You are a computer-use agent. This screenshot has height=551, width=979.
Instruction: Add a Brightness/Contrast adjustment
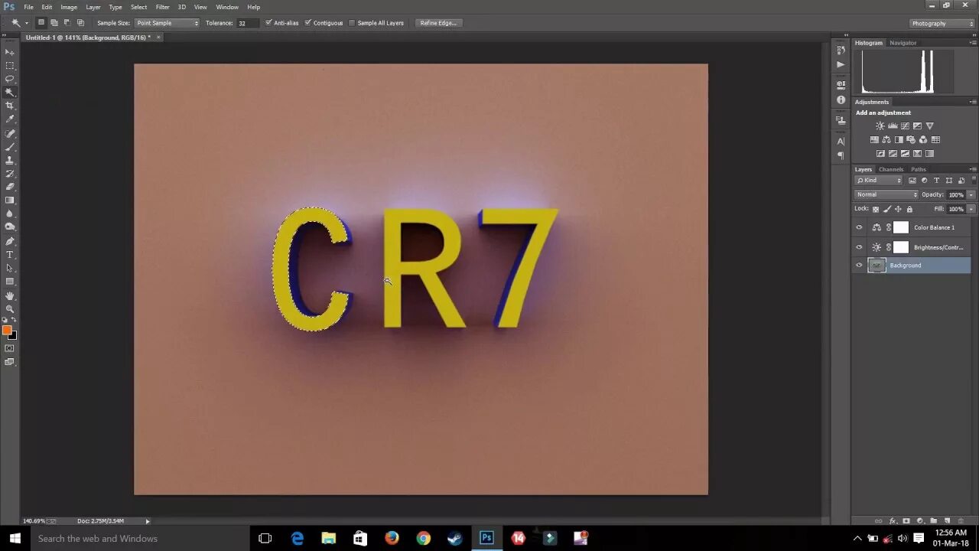tap(880, 126)
